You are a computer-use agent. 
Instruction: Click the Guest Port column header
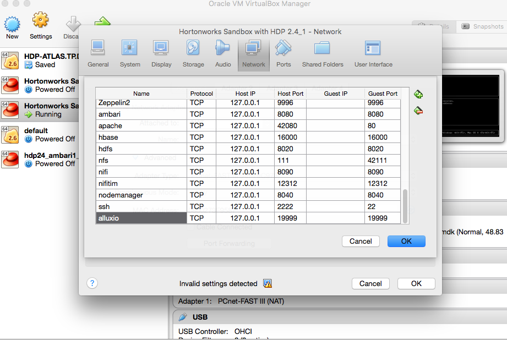(x=383, y=94)
